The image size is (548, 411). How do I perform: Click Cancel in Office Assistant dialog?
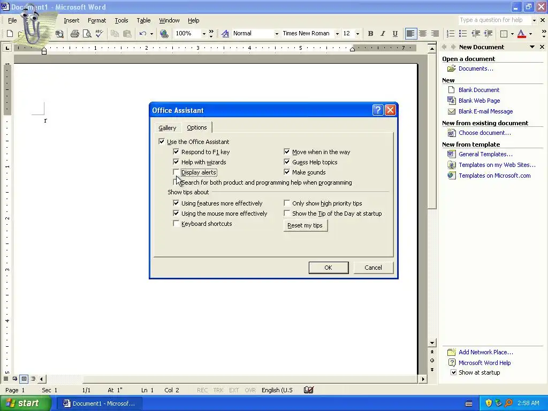[373, 268]
